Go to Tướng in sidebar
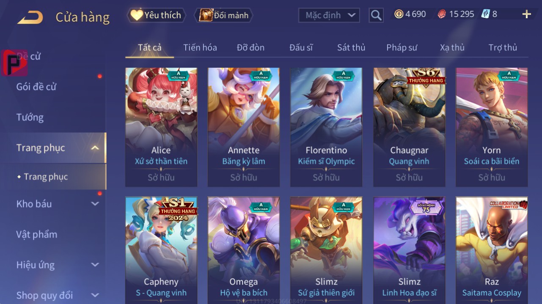Image resolution: width=542 pixels, height=304 pixels. (x=30, y=118)
